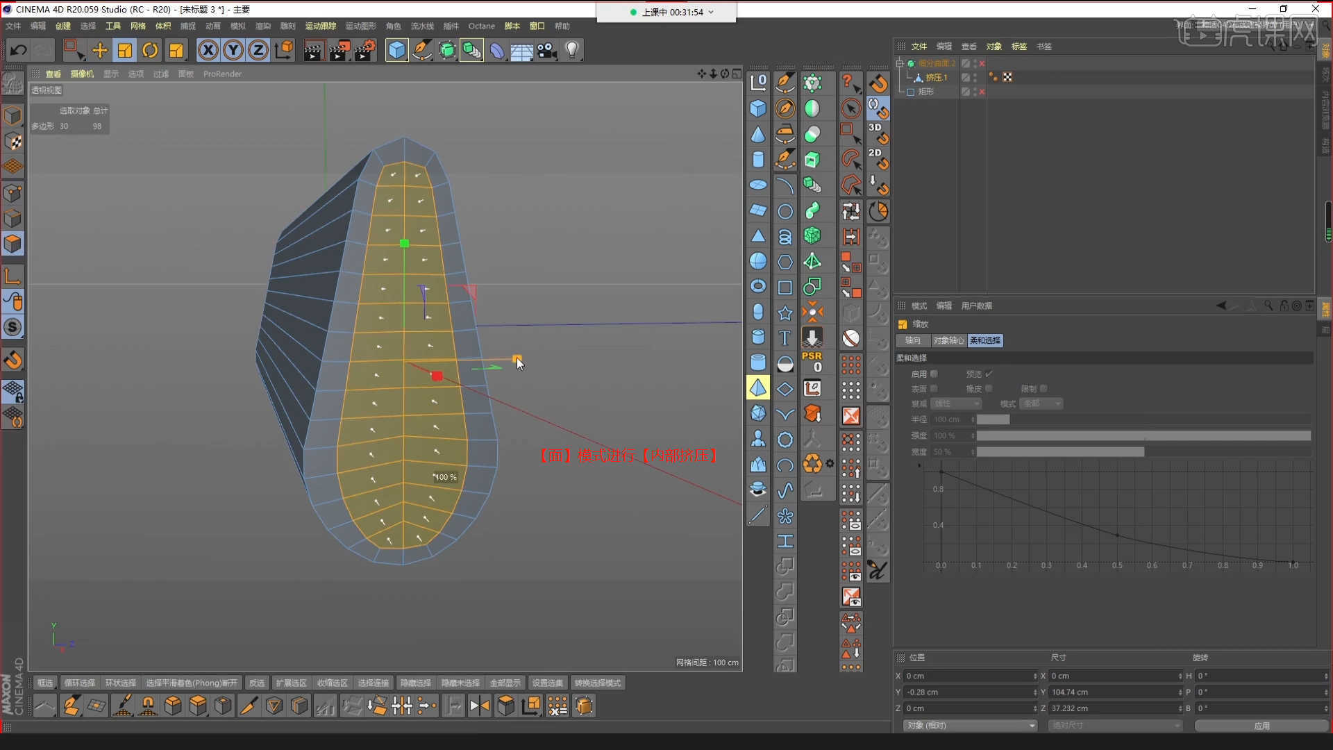Viewport: 1333px width, 750px height.
Task: Open 衰减 falloff dropdown
Action: pyautogui.click(x=956, y=403)
